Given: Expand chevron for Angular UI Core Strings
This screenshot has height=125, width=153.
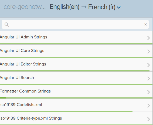Looking at the screenshot, I should coord(148,51).
